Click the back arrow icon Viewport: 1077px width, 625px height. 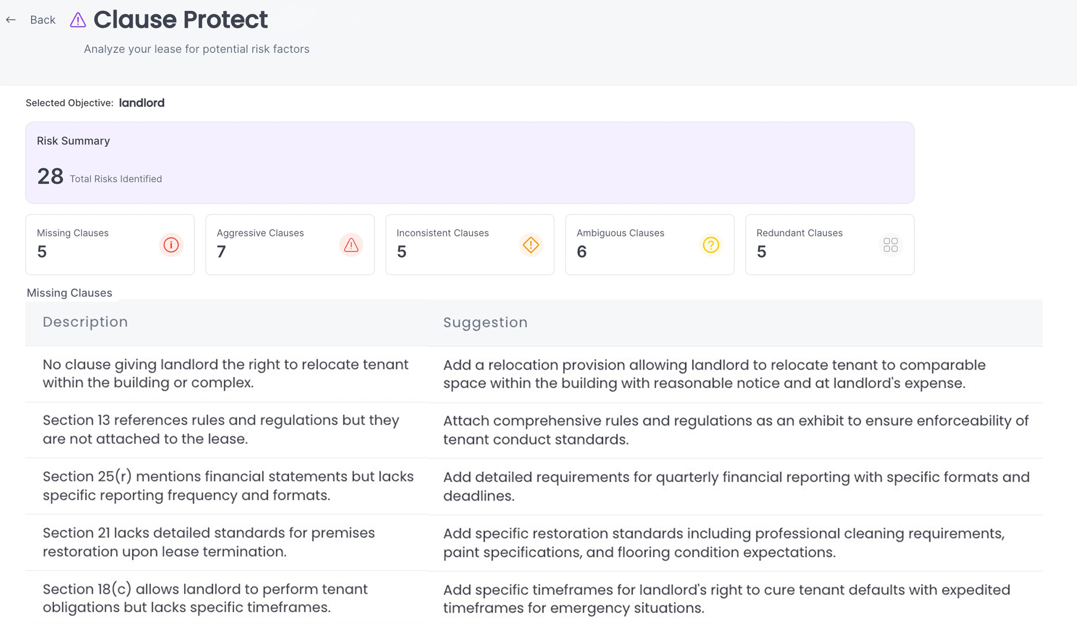[x=11, y=20]
